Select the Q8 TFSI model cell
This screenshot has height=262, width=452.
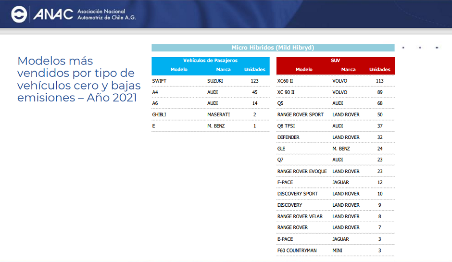click(286, 126)
